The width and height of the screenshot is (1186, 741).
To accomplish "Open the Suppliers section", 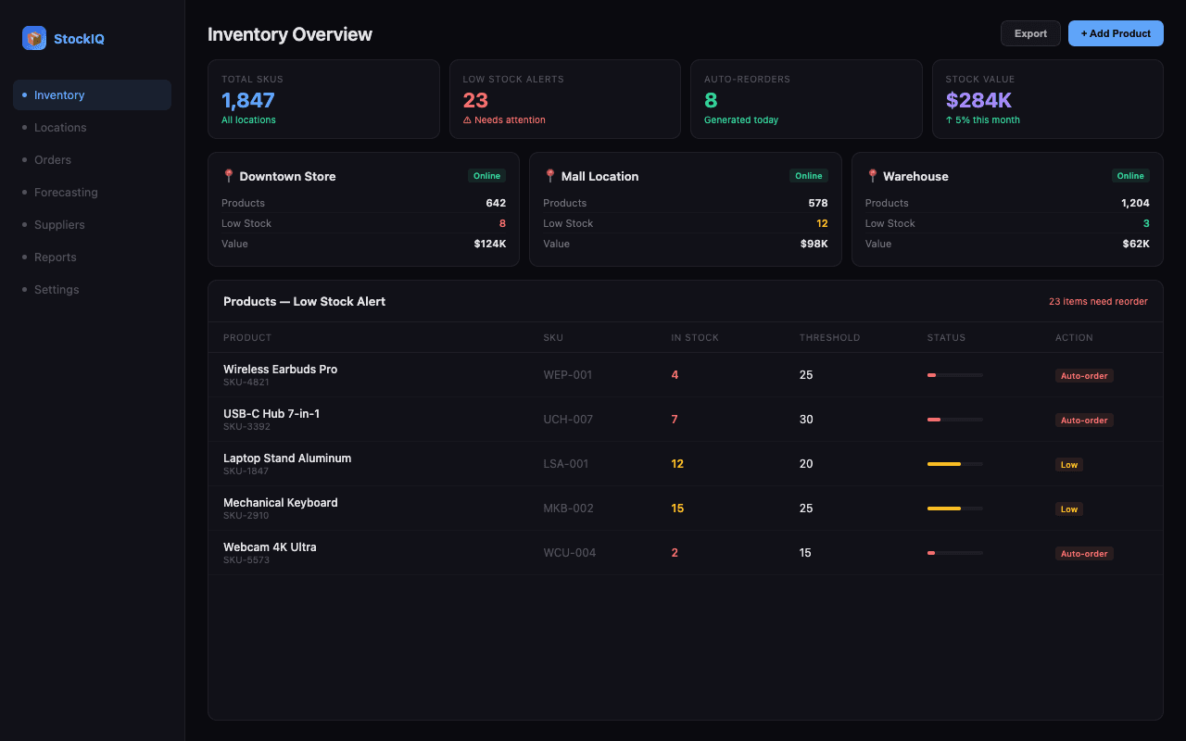I will click(58, 224).
